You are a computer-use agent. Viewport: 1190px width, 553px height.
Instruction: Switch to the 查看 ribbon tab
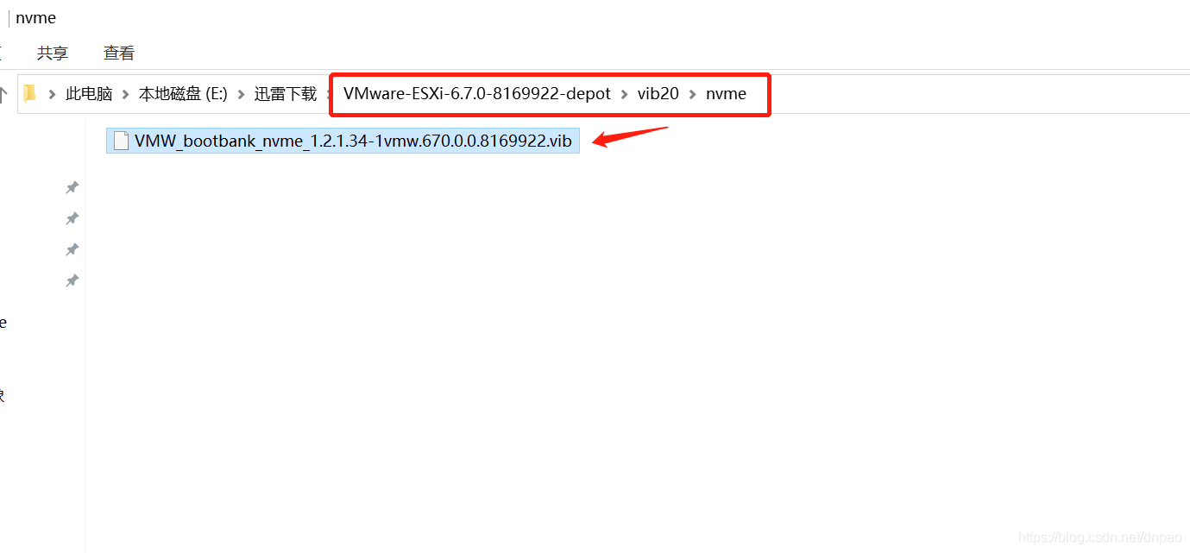click(119, 53)
